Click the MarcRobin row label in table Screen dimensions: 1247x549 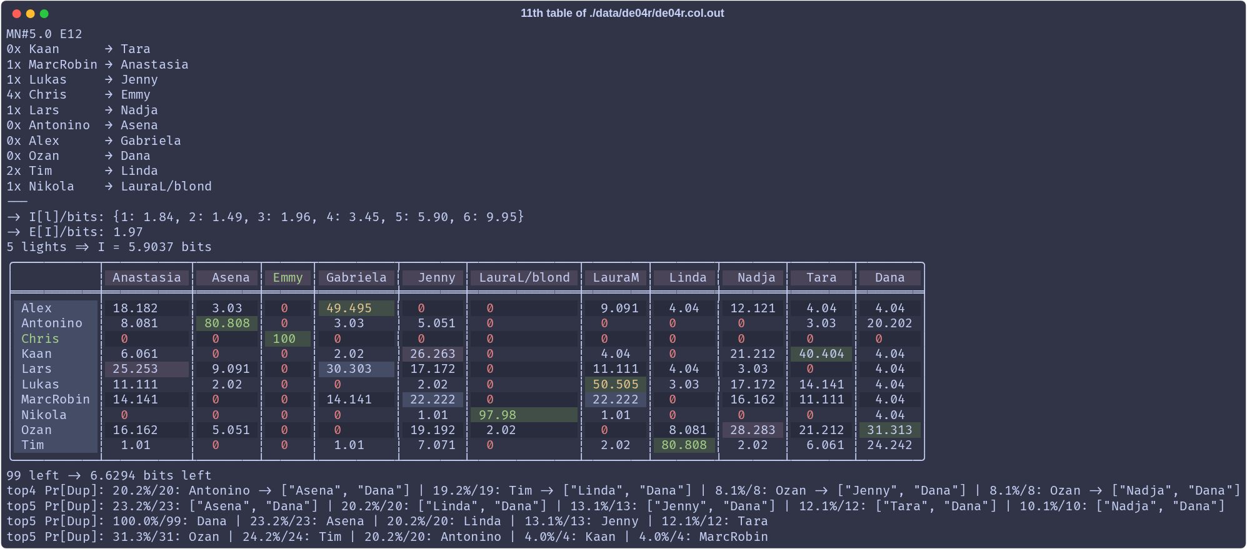pos(56,399)
